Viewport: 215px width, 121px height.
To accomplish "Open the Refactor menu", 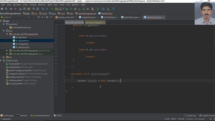I will 42,5.
